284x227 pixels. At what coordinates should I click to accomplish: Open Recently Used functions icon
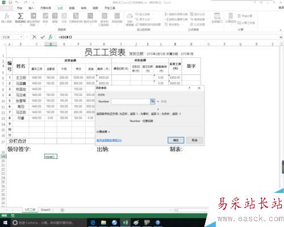click(34, 16)
